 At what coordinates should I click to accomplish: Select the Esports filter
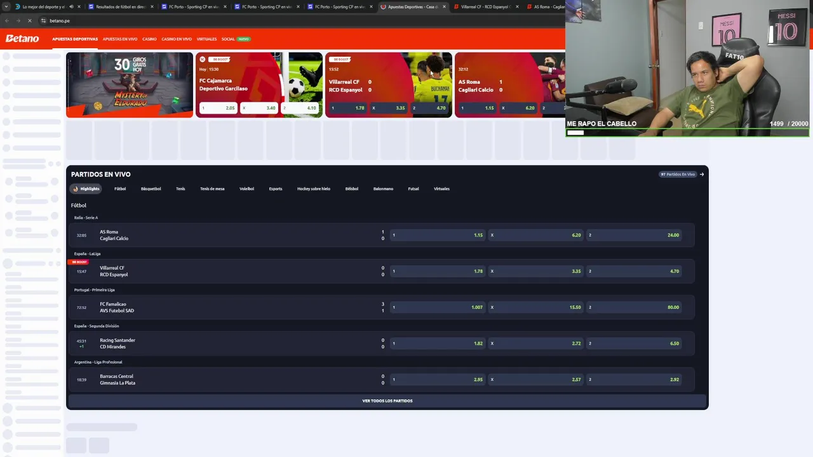[x=276, y=189]
